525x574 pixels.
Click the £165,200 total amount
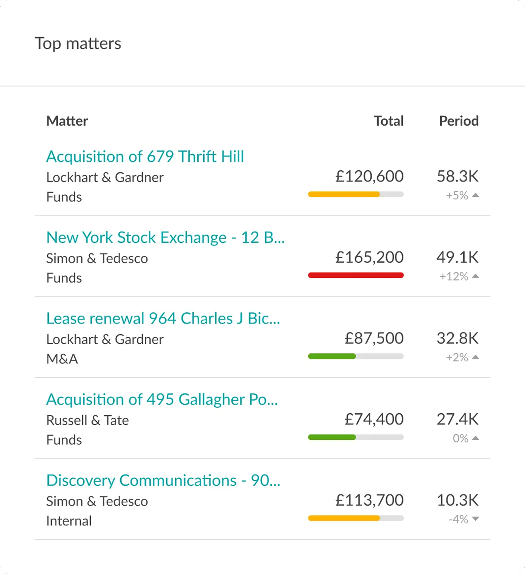coord(369,257)
